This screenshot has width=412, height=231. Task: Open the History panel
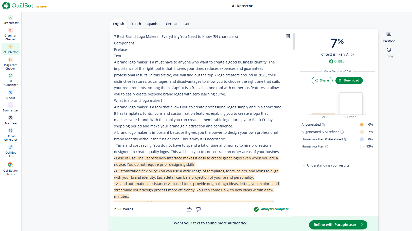point(389,52)
